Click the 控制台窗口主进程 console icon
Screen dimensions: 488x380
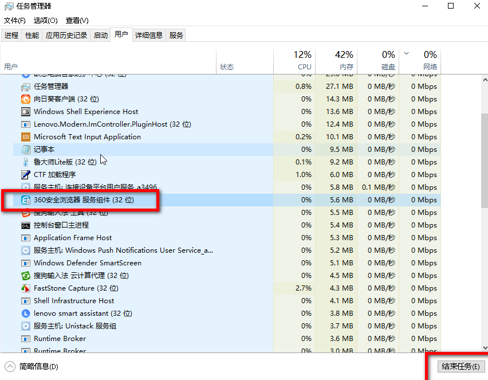click(26, 225)
